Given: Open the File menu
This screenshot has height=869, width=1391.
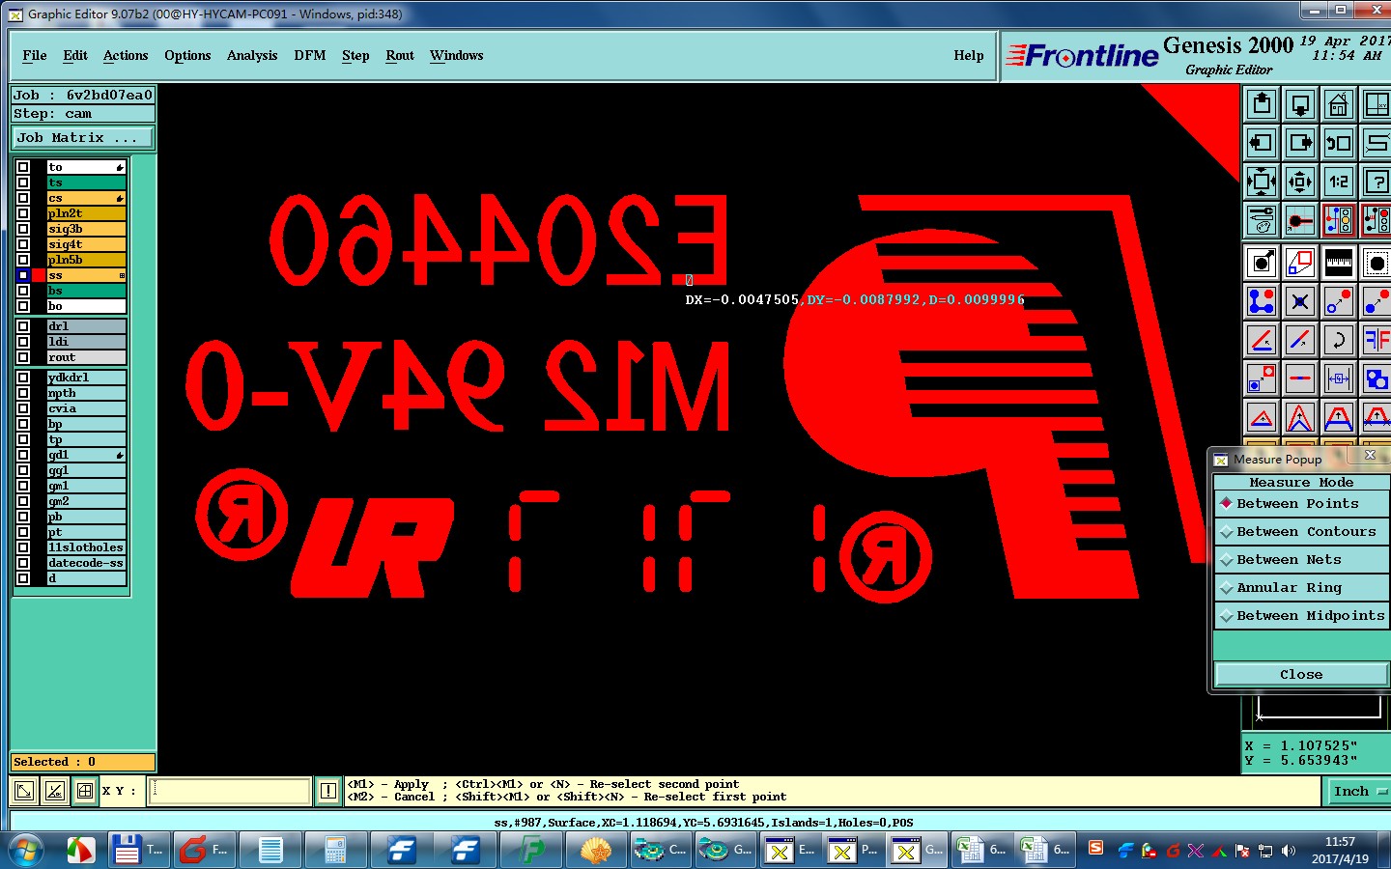Looking at the screenshot, I should click(x=35, y=56).
